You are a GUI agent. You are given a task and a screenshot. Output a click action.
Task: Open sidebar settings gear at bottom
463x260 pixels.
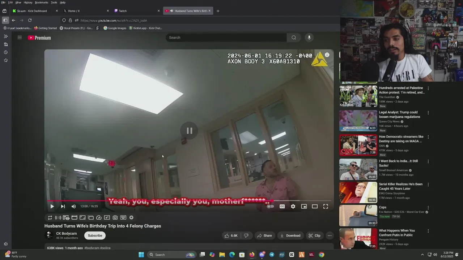[6, 244]
